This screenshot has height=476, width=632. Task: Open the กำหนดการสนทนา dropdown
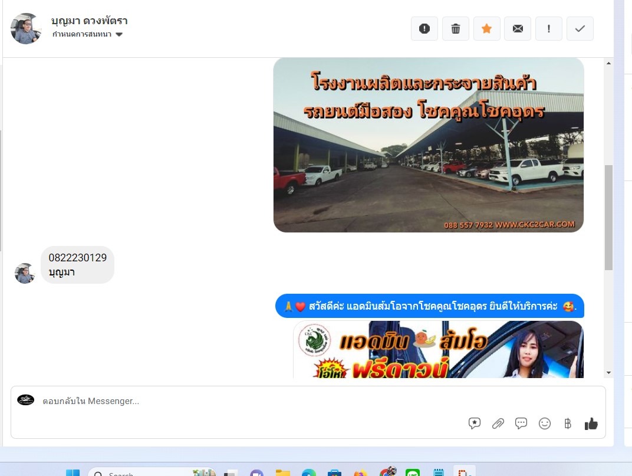tap(87, 34)
